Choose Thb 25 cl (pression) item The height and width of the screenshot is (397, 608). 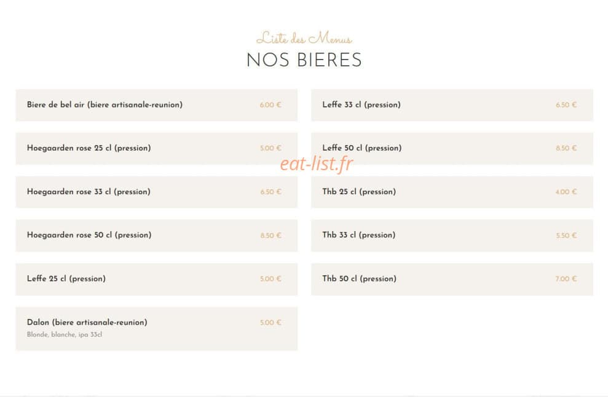(x=452, y=192)
